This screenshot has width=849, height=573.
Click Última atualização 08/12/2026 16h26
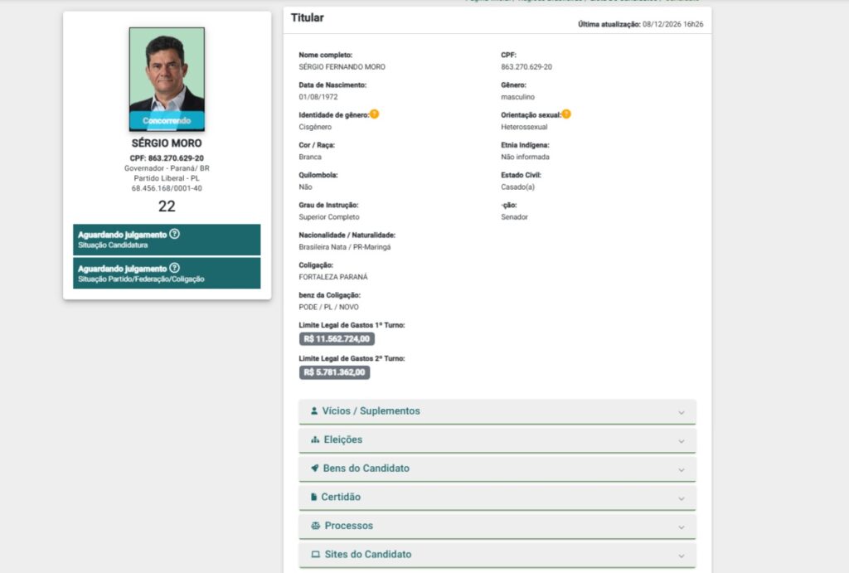tap(641, 24)
